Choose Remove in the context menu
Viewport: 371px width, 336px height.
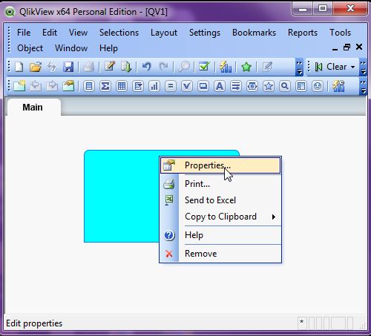click(x=220, y=254)
